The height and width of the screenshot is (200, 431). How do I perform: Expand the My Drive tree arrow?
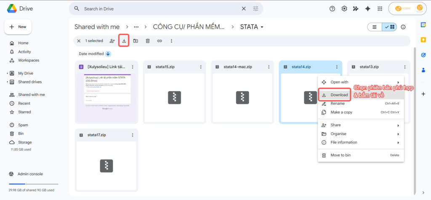click(x=8, y=73)
